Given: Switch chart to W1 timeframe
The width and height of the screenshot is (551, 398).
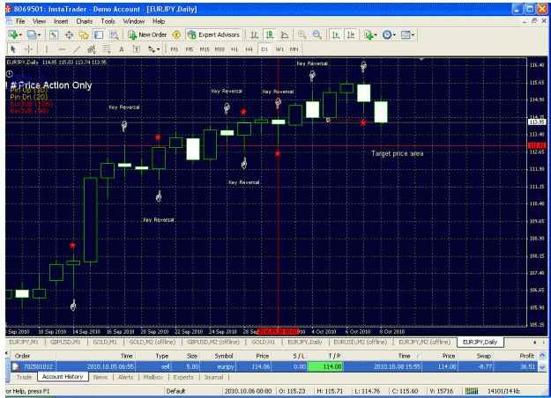Looking at the screenshot, I should [279, 49].
